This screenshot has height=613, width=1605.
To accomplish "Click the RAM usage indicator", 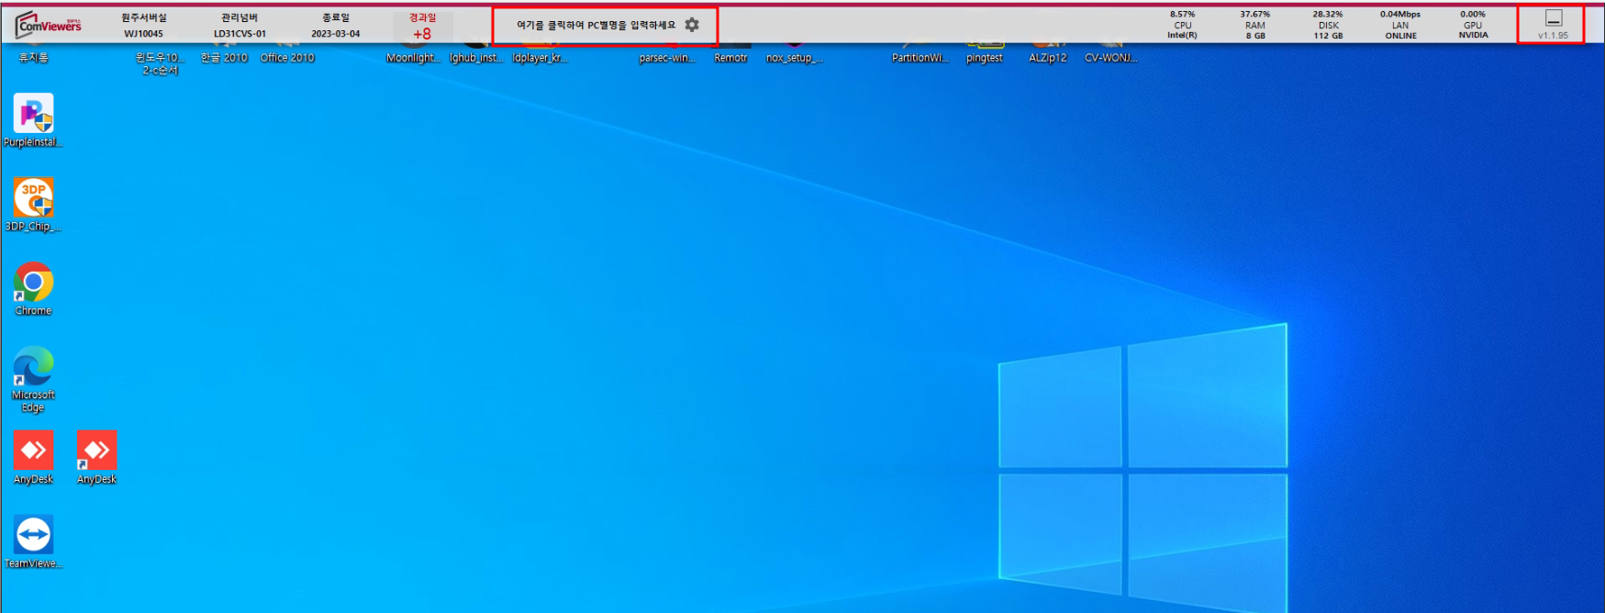I will [1254, 25].
